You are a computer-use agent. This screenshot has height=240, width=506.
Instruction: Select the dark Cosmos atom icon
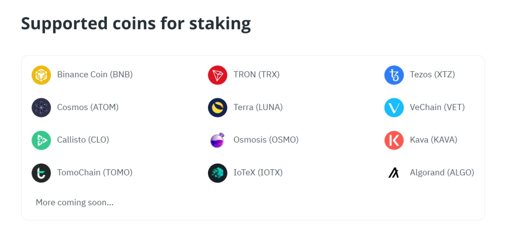point(41,108)
